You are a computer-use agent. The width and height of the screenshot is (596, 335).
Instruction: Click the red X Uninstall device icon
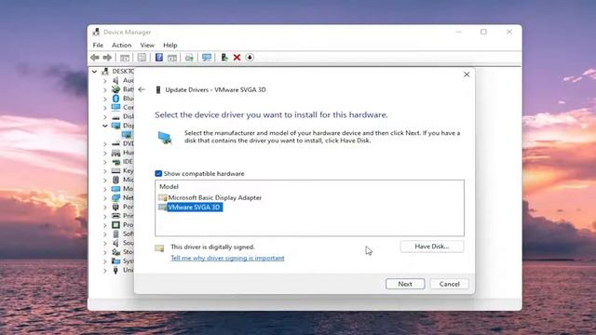[x=237, y=58]
